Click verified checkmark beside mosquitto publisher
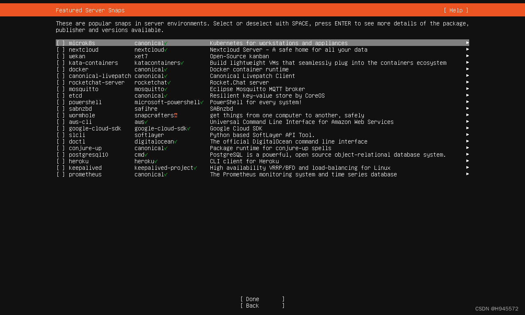The height and width of the screenshot is (315, 525). (x=166, y=89)
